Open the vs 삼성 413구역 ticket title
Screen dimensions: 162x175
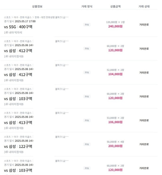pyautogui.click(x=18, y=123)
